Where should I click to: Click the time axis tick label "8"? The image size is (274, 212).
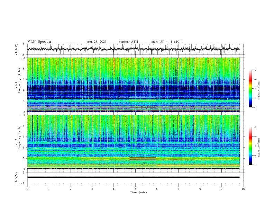coord(200,189)
